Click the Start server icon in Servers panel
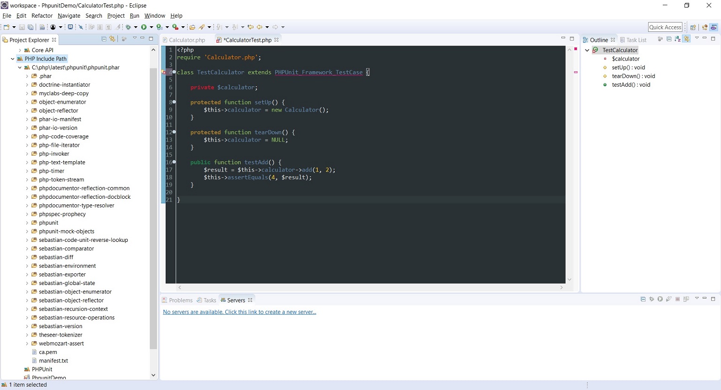 click(660, 299)
